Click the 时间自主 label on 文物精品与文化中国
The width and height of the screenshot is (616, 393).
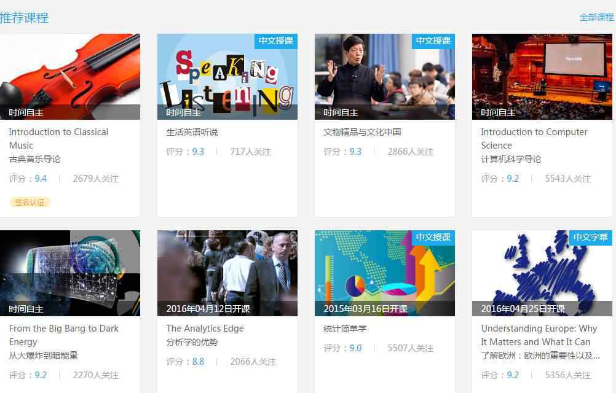(341, 113)
